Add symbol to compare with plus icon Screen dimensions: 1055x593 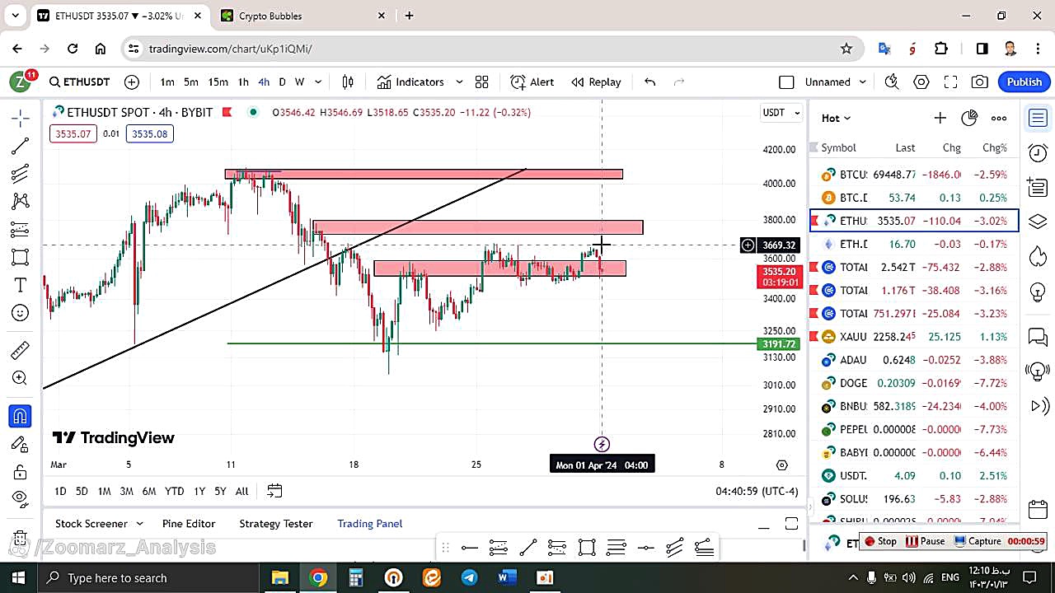click(x=132, y=82)
